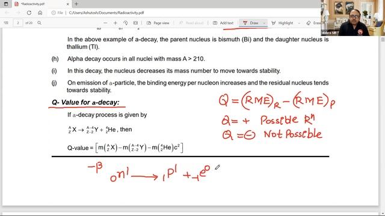The width and height of the screenshot is (385, 216).
Task: Expand the Draw tool options dropdown
Action: coord(265,23)
